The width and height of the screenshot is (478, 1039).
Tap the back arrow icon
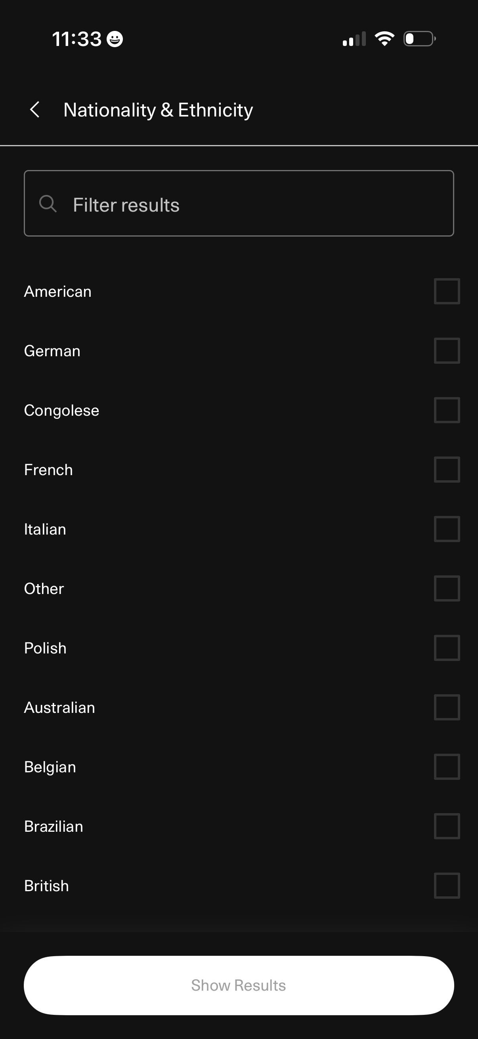(x=35, y=110)
